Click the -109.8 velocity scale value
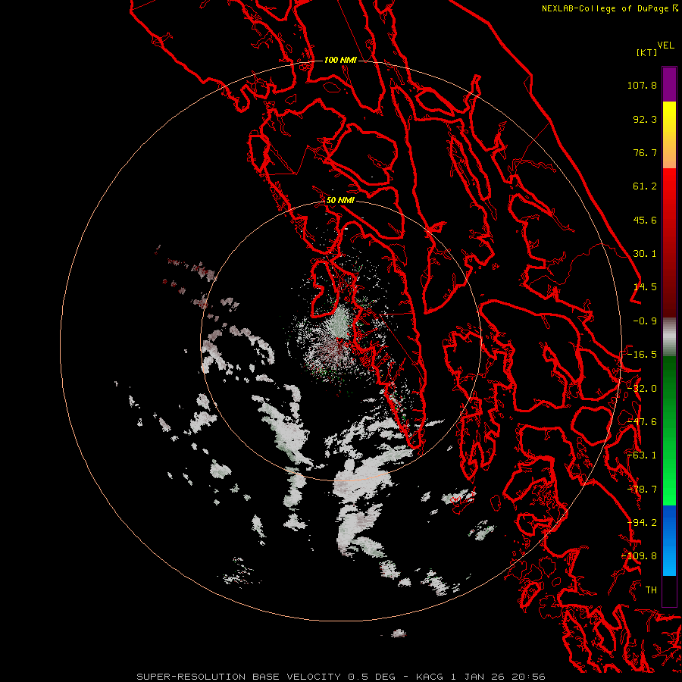Viewport: 682px width, 682px height. click(x=640, y=556)
